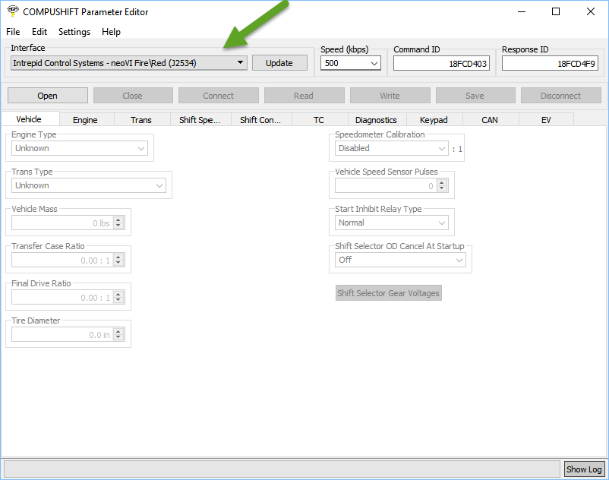This screenshot has width=609, height=480.
Task: Select the Diagnostics tab
Action: (x=376, y=120)
